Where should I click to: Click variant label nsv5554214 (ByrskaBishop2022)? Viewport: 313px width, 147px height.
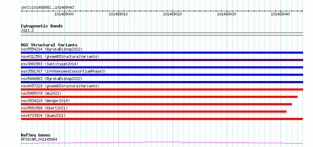[x=52, y=49]
